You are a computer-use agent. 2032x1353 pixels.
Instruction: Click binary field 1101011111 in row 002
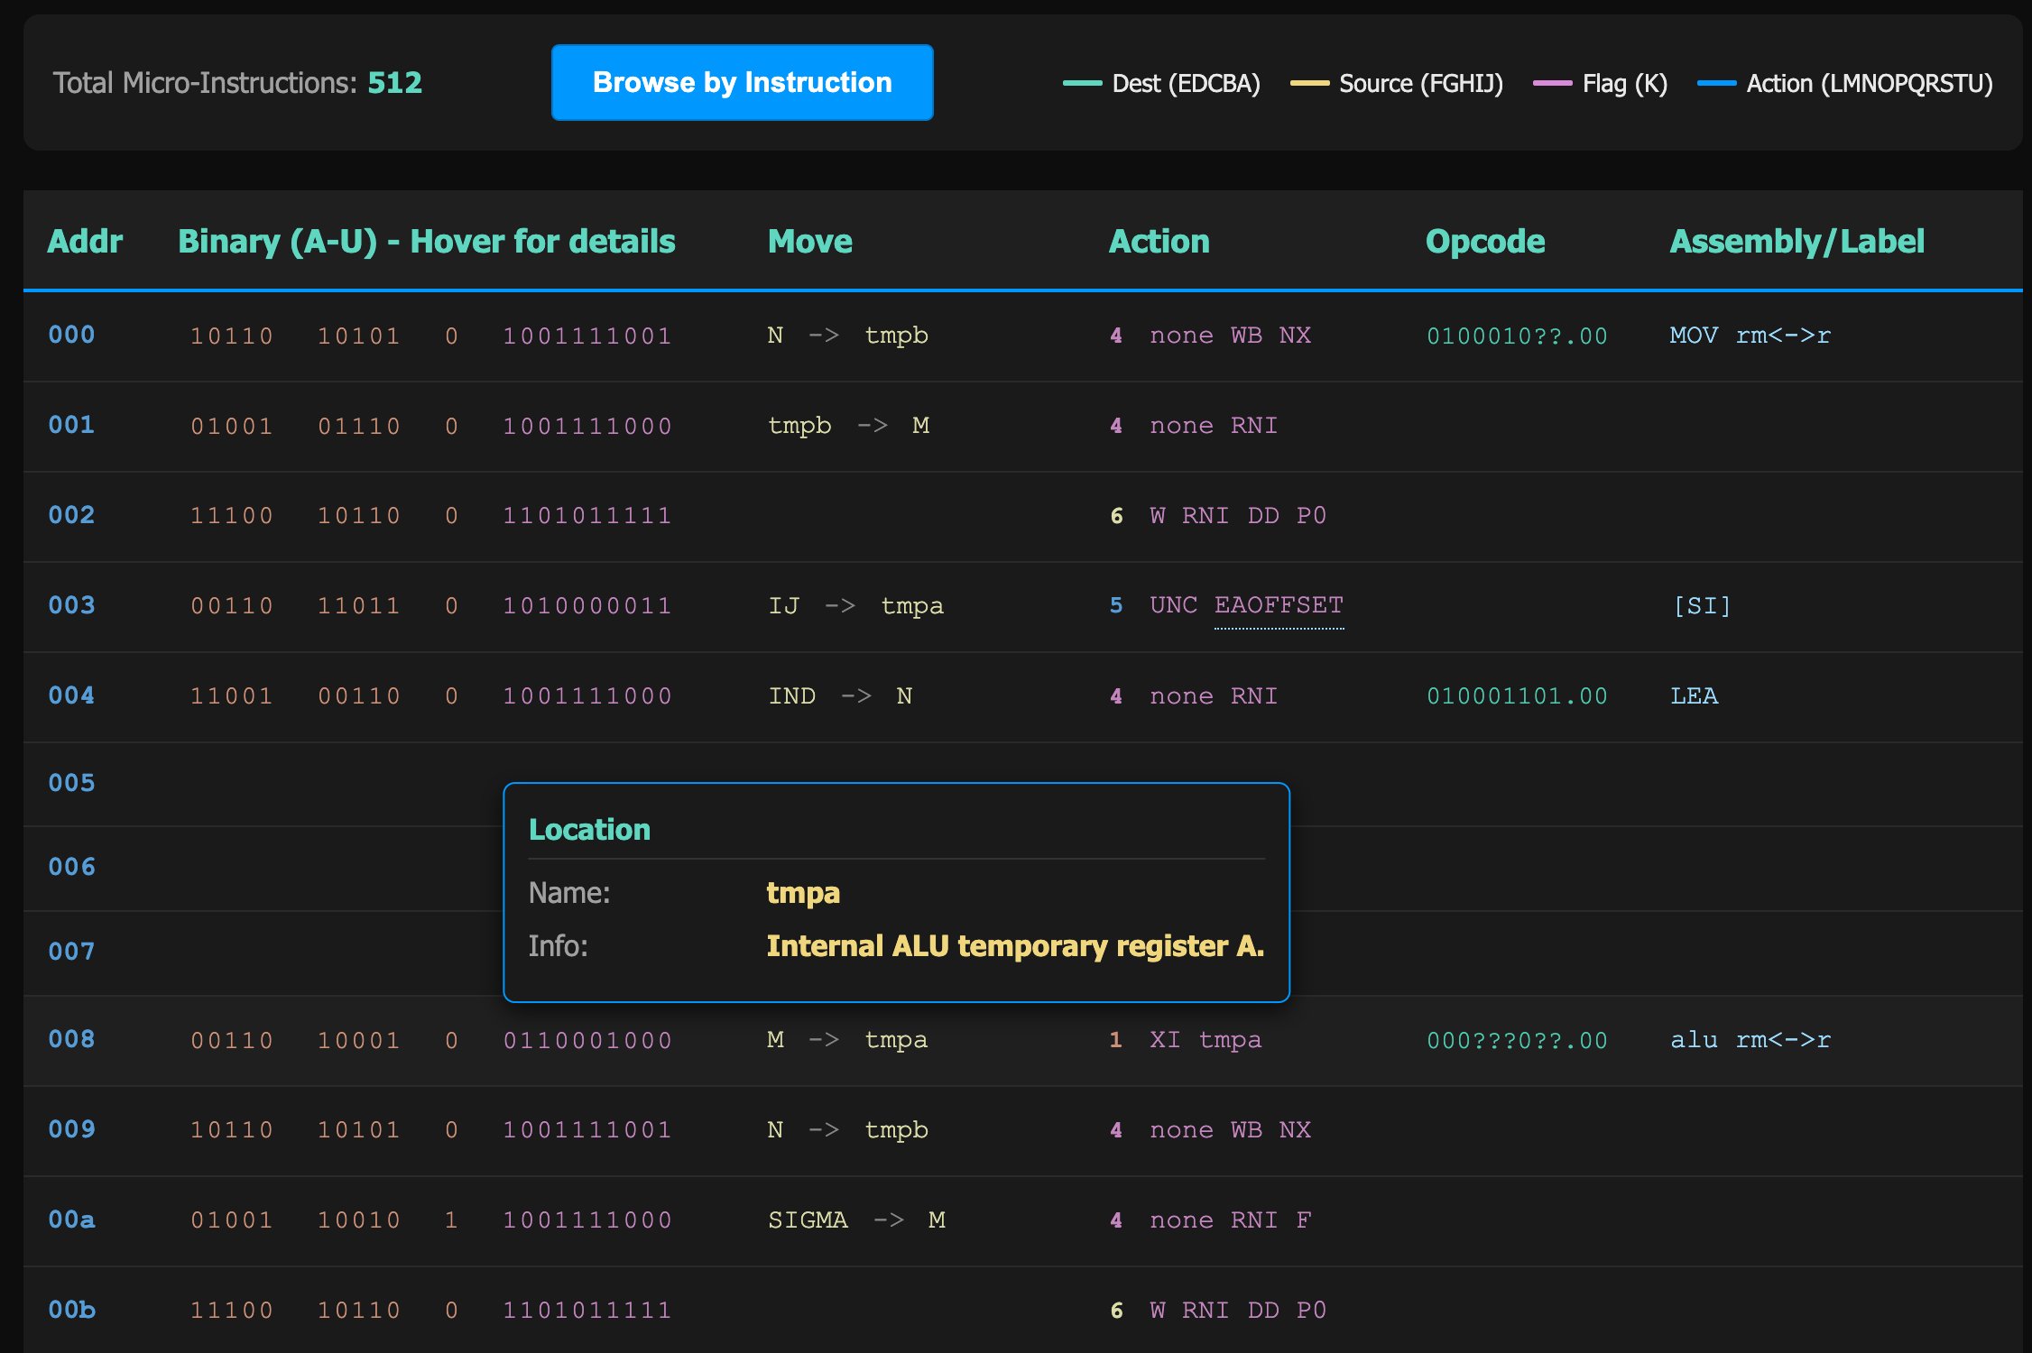[587, 516]
